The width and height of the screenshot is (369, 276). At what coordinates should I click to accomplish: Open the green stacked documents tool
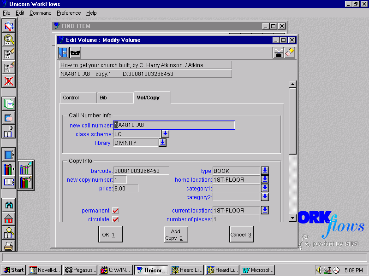(9, 103)
